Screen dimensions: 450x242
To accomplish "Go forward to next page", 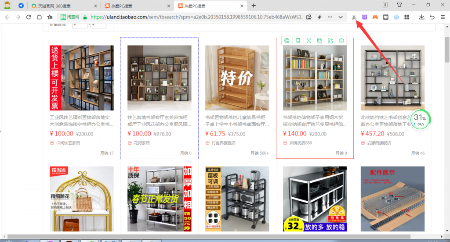I will (18, 17).
